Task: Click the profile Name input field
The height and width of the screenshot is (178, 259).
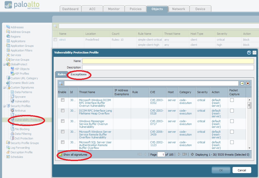Action: [x=168, y=61]
